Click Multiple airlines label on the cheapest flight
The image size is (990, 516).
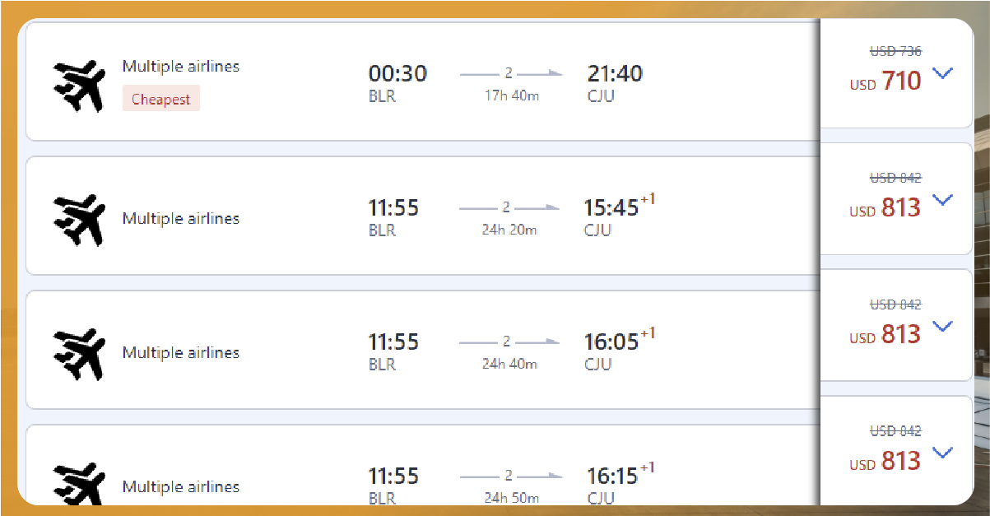click(x=181, y=67)
